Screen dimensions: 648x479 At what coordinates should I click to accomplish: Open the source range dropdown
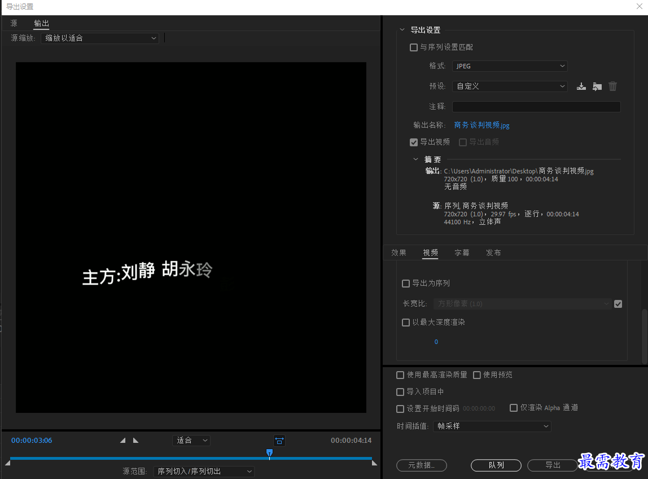tap(204, 472)
